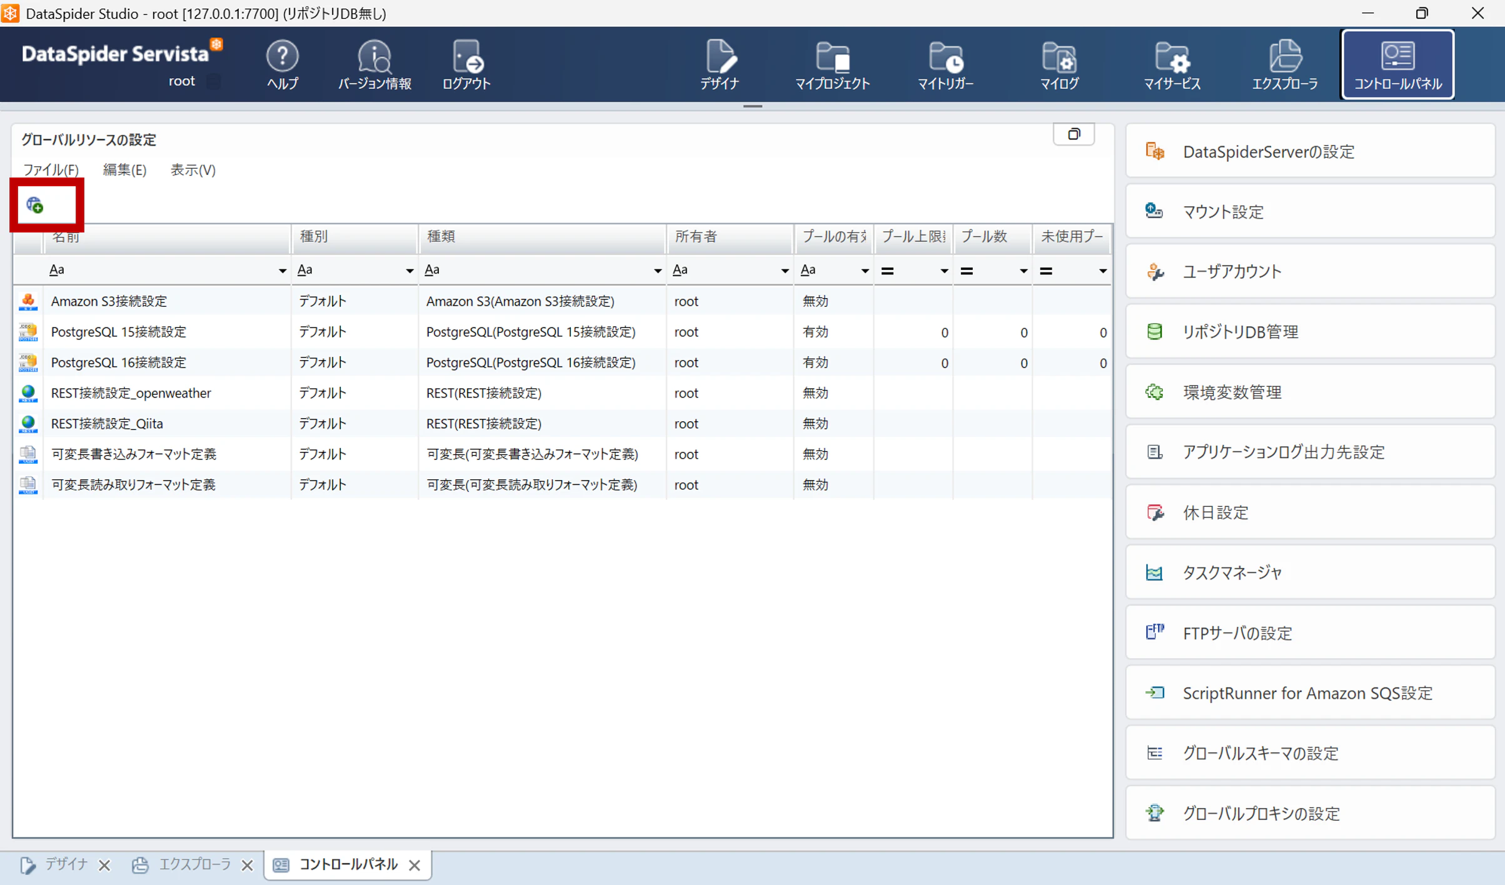Close the エクスプローラ bottom tab

point(248,865)
